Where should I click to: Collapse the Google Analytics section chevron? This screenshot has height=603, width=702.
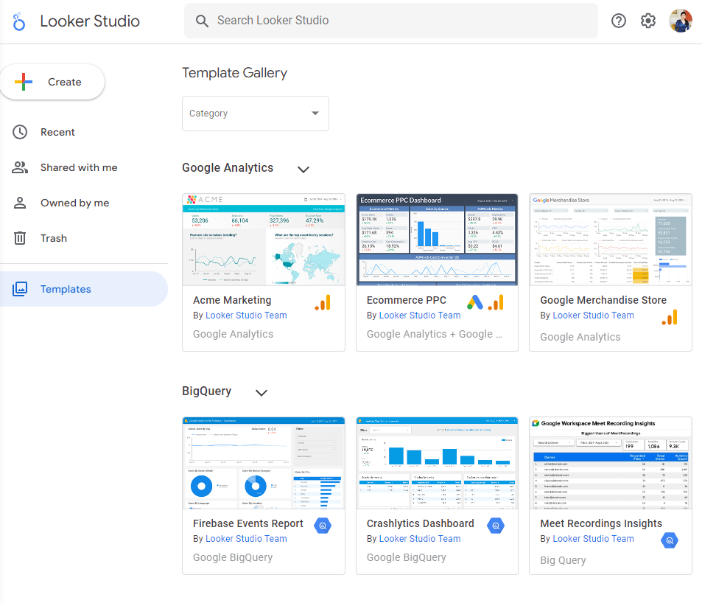[303, 170]
